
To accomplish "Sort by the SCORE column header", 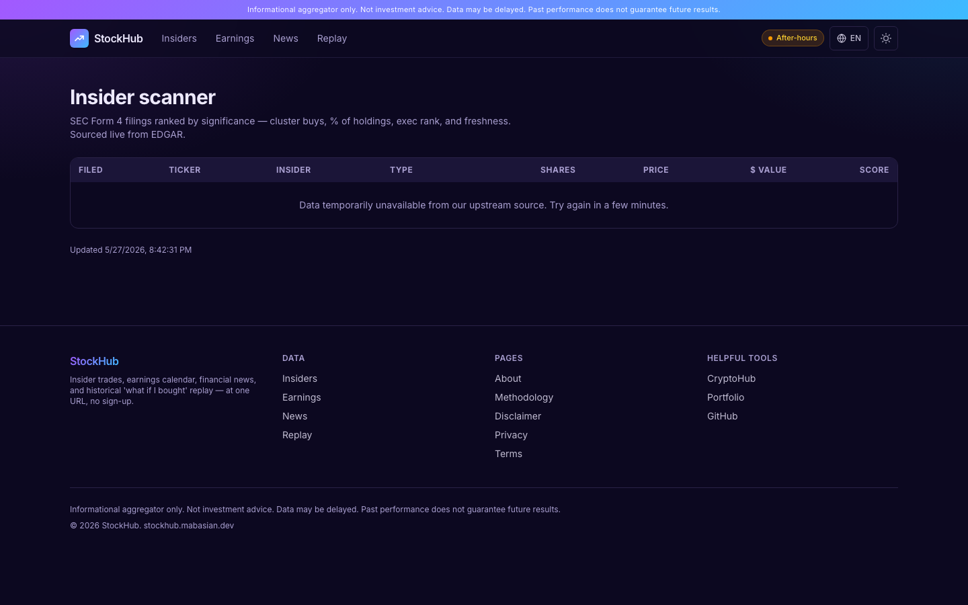I will point(874,170).
